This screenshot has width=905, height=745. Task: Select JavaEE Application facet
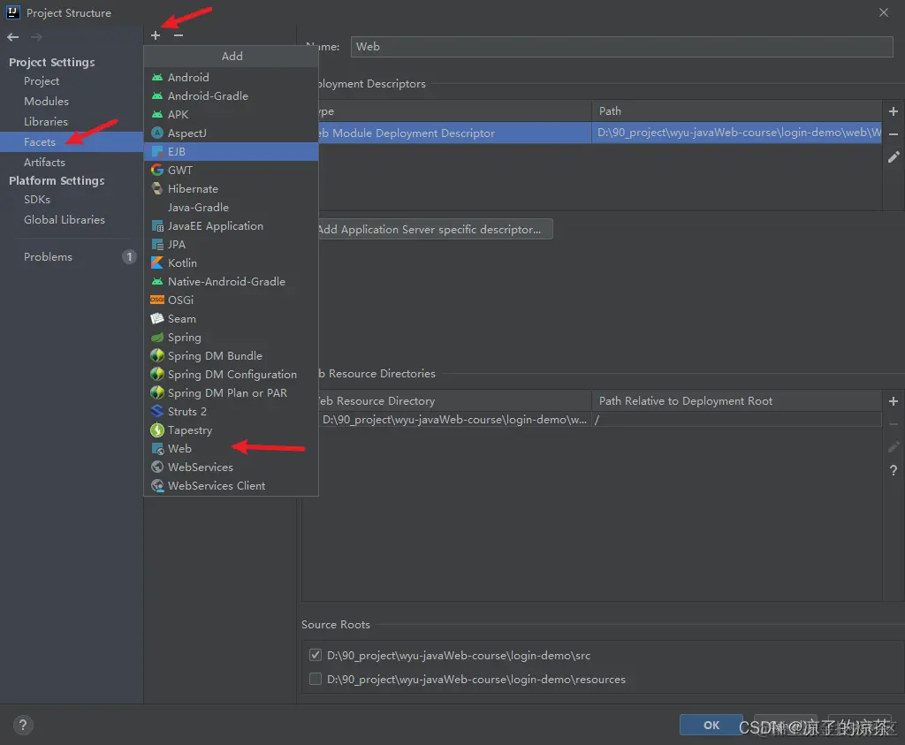pyautogui.click(x=231, y=225)
